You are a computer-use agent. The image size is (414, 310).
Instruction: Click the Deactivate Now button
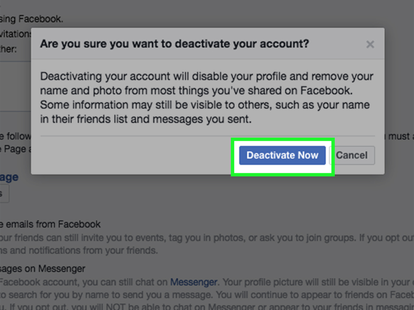pyautogui.click(x=282, y=155)
